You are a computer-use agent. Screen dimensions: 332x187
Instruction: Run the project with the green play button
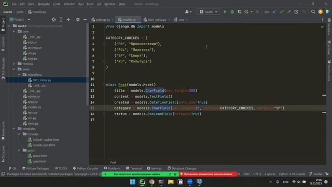click(x=225, y=12)
